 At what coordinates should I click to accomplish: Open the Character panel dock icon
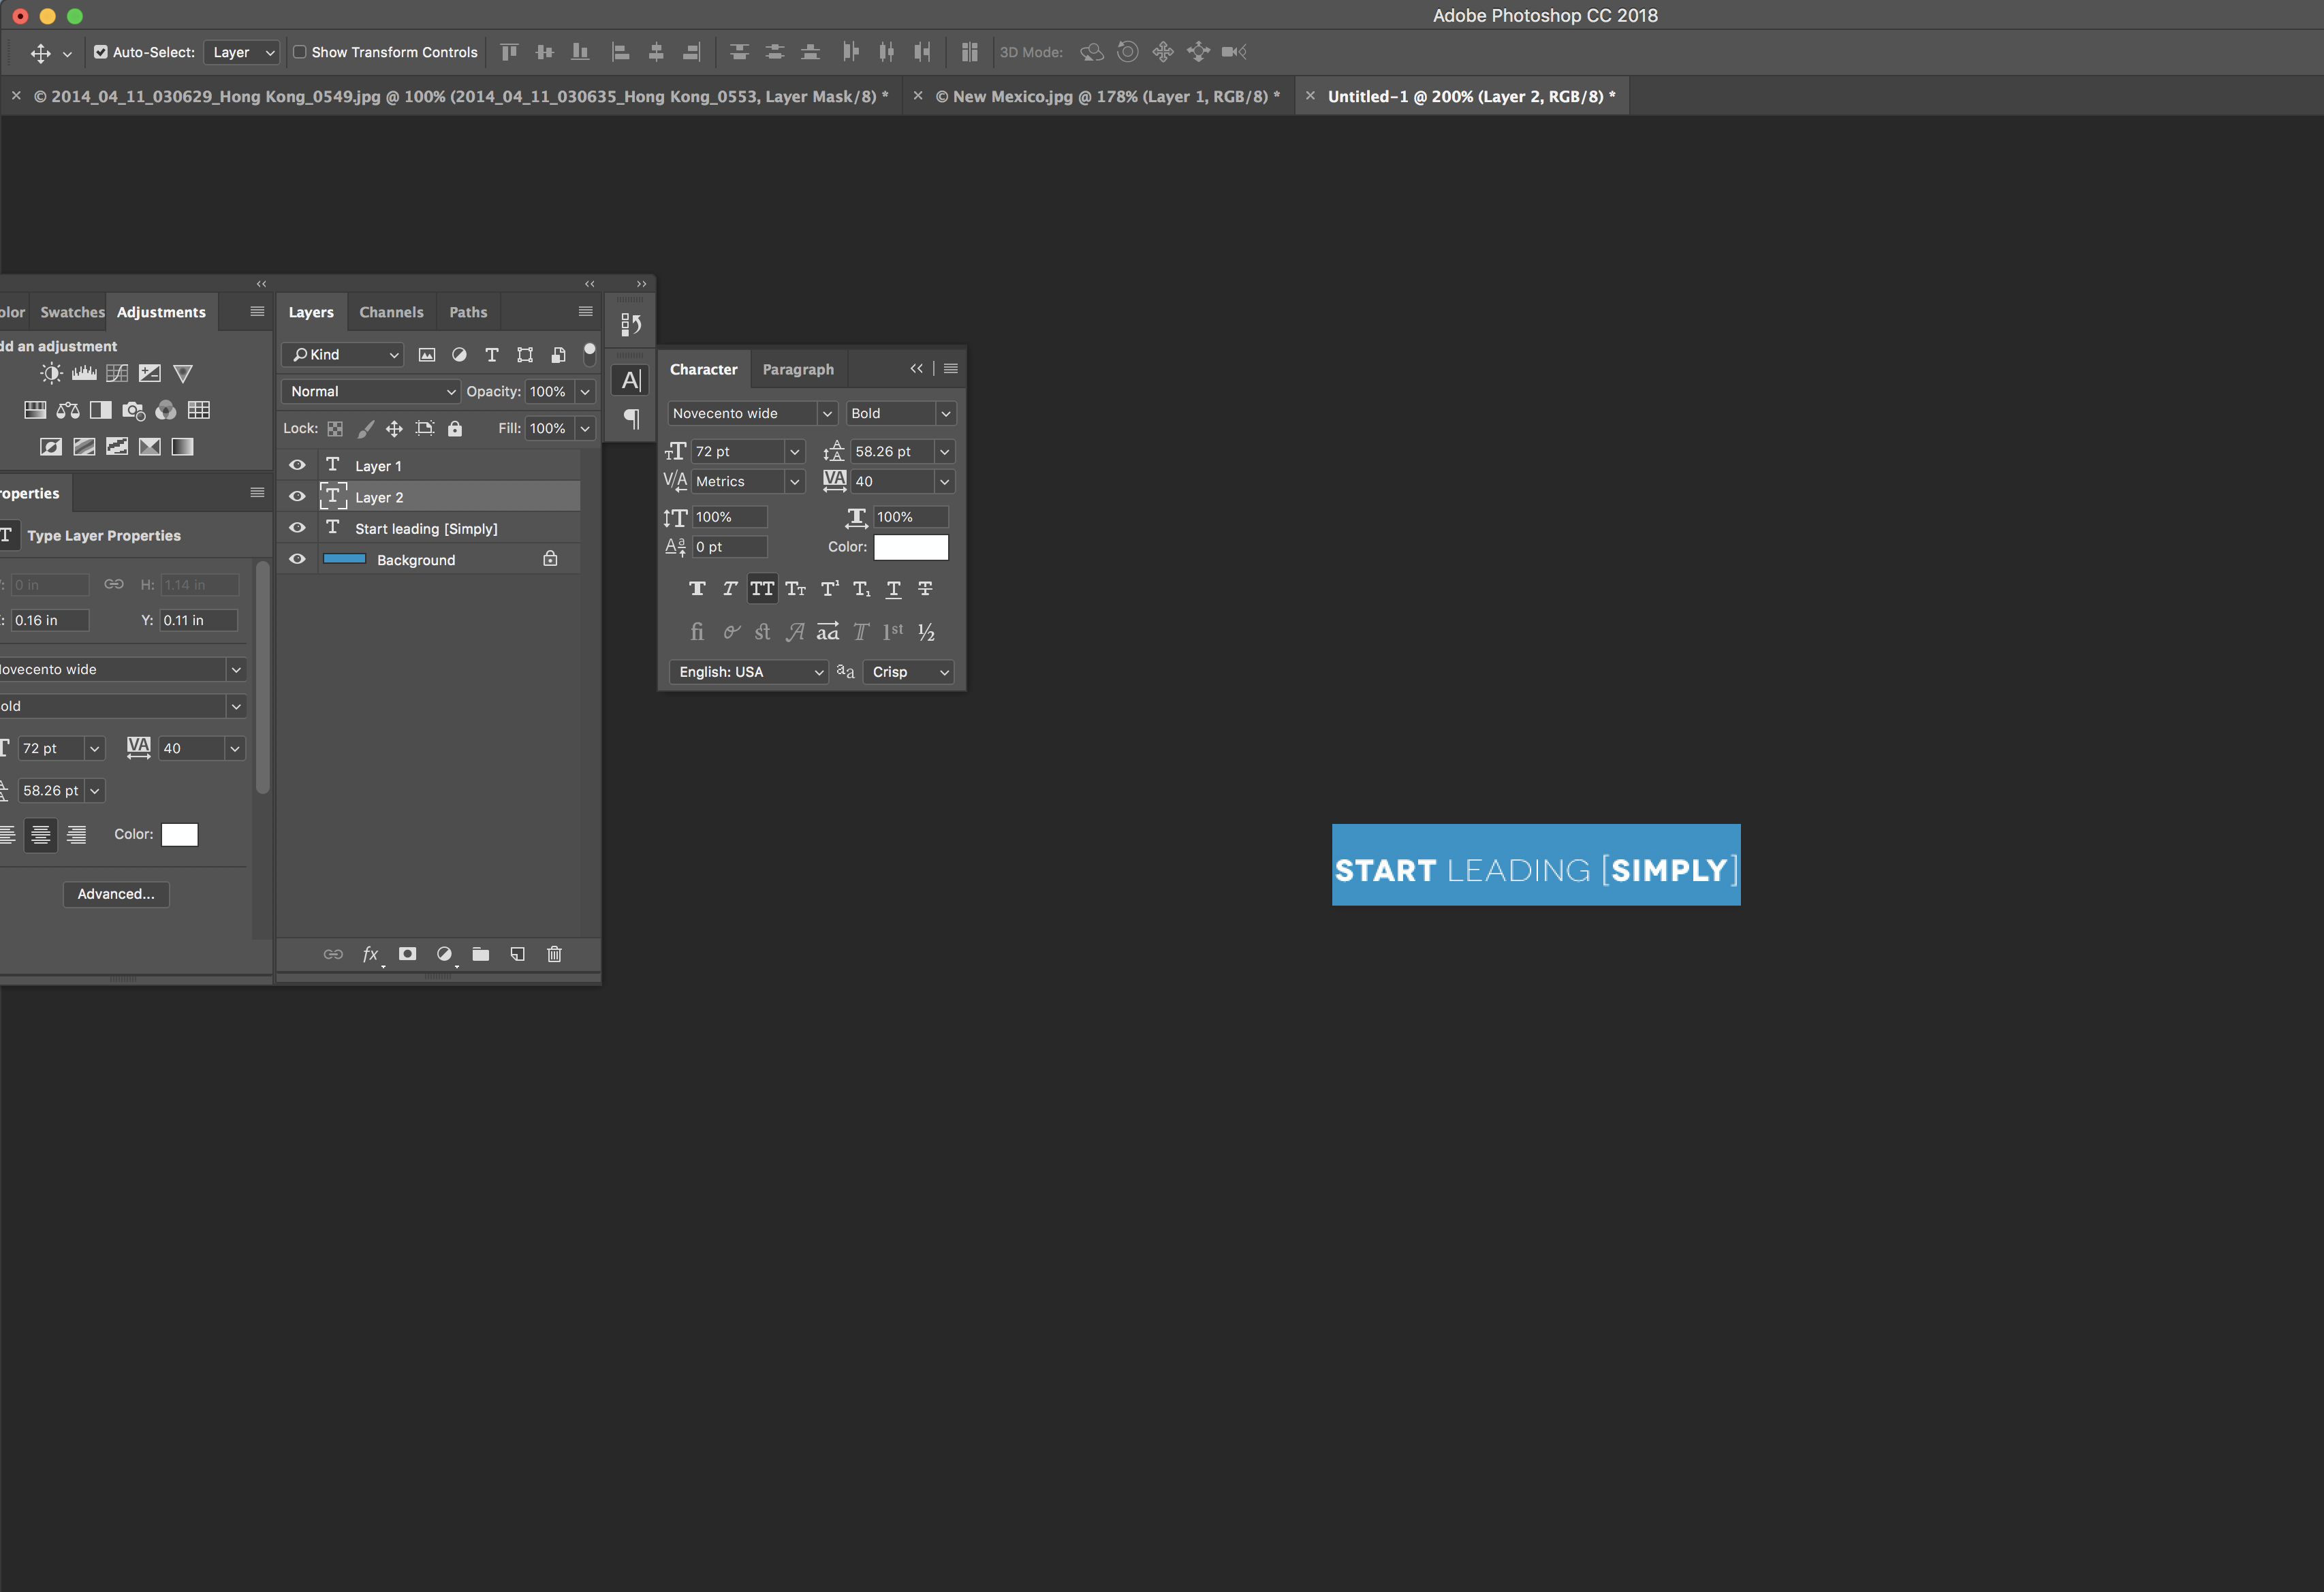point(631,380)
